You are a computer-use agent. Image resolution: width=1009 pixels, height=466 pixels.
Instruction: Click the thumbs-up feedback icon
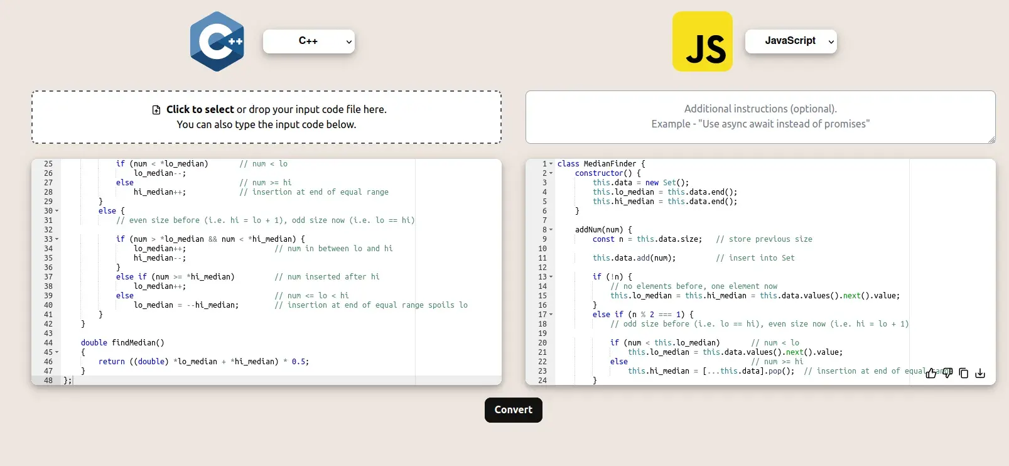tap(931, 373)
